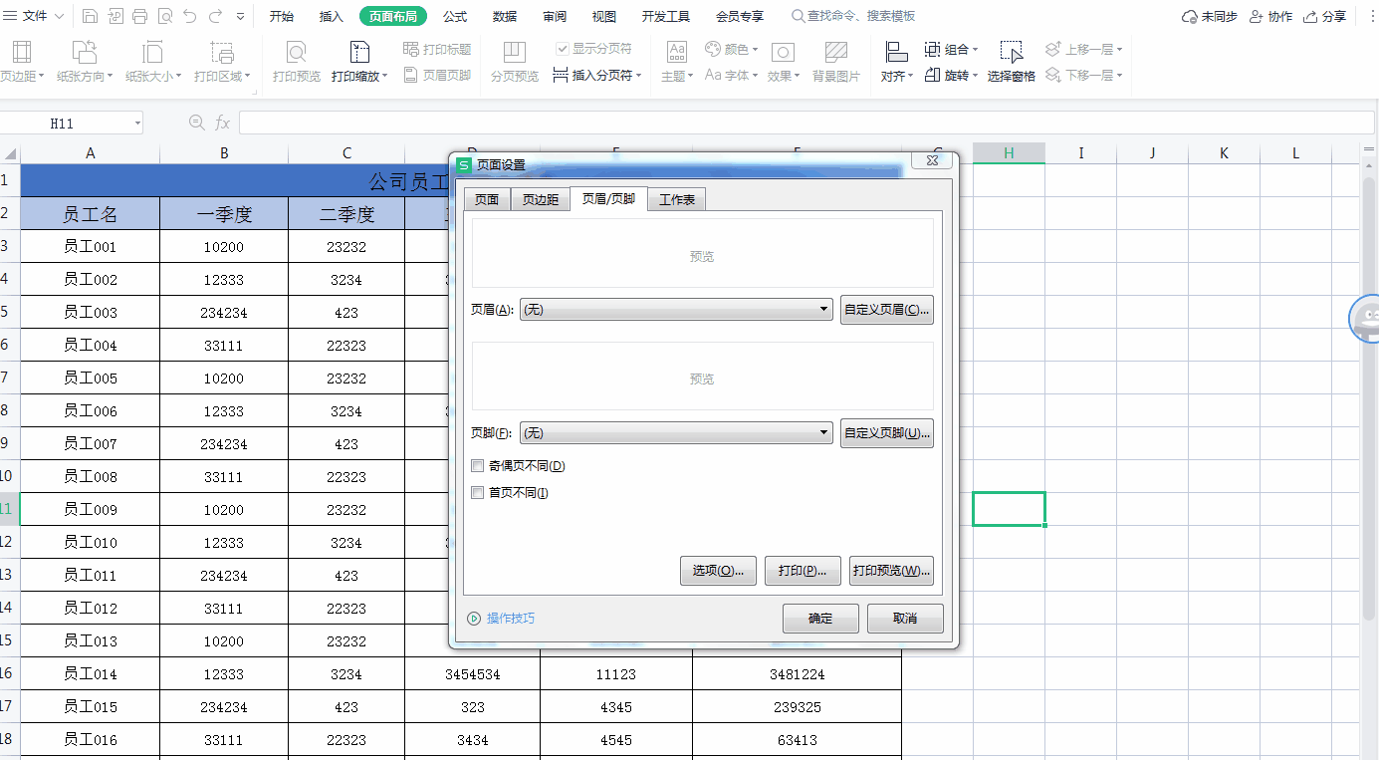The image size is (1379, 760).
Task: Open the 组合 group dropdown
Action: [x=952, y=49]
